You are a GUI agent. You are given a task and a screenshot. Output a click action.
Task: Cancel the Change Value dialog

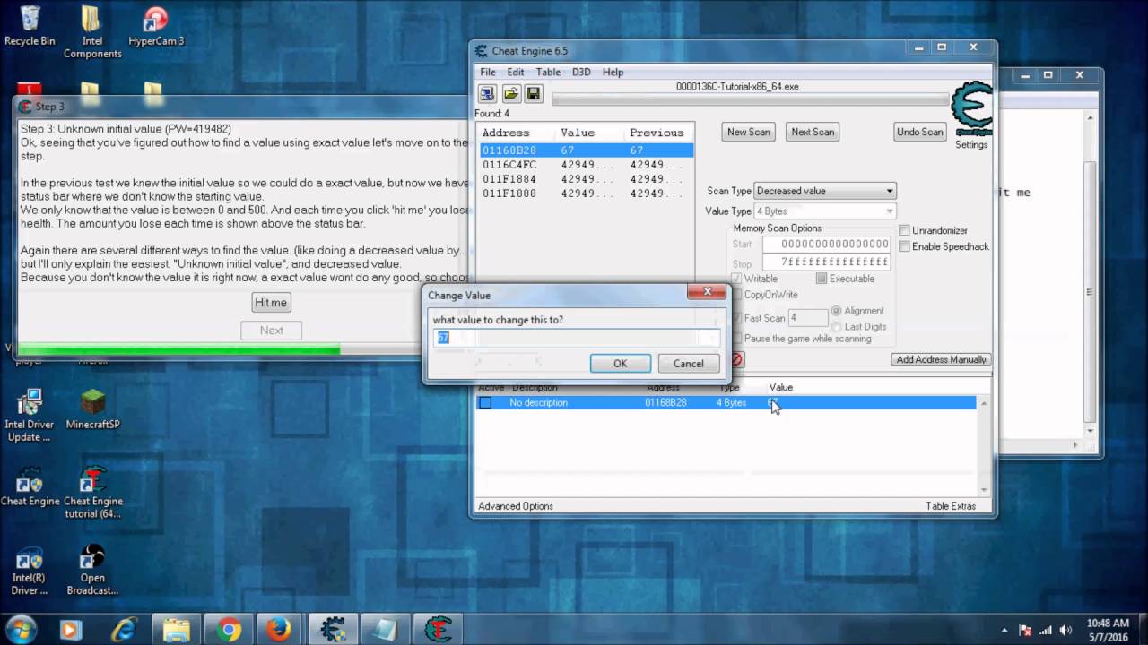[x=689, y=364]
